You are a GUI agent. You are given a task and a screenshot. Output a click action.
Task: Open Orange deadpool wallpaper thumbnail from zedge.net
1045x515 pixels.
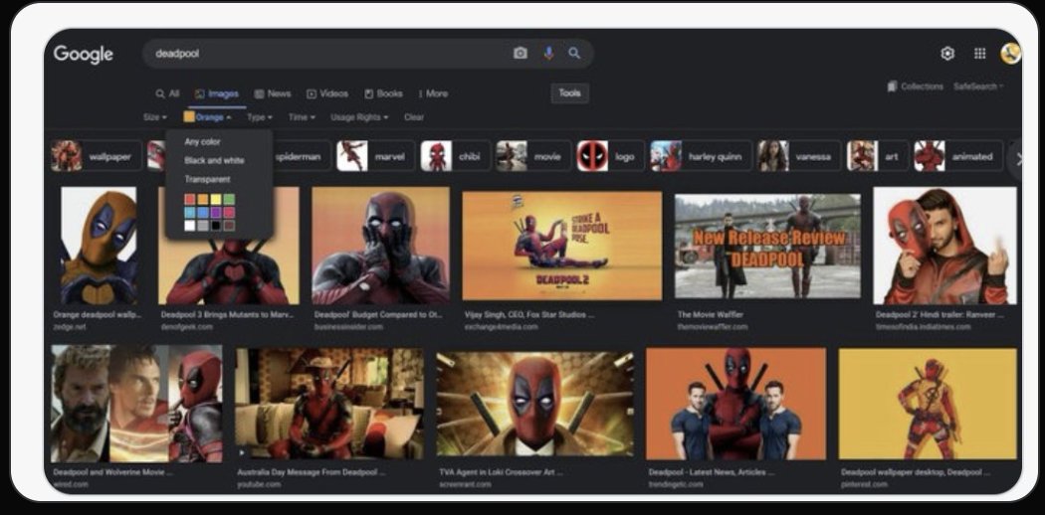(x=99, y=246)
